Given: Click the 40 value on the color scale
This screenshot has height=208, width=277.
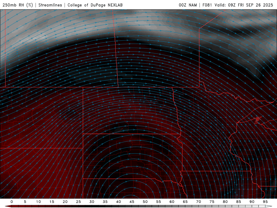Looking at the screenshot, I should pos(118,202).
